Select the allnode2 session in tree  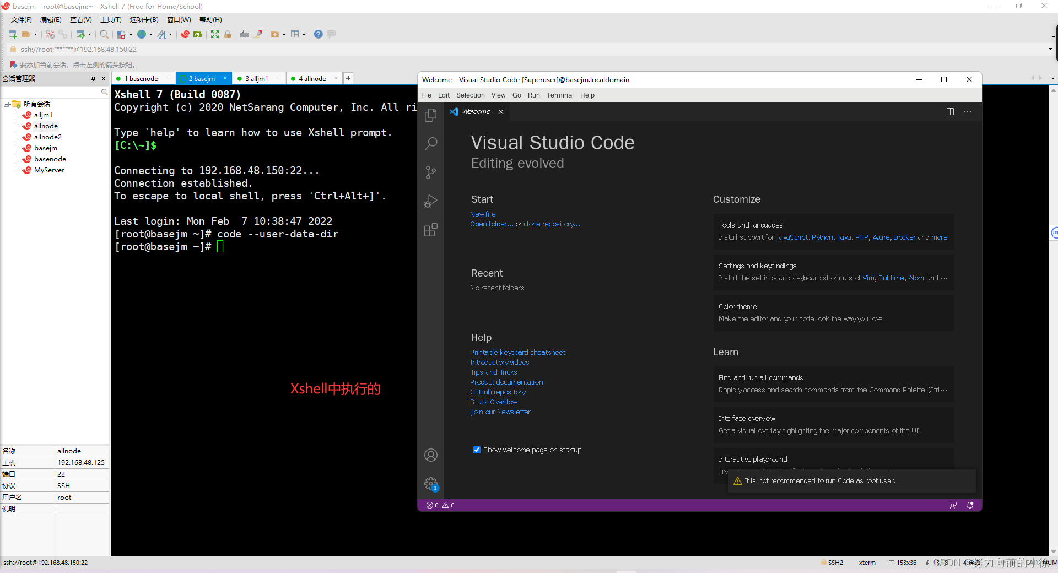pos(47,137)
